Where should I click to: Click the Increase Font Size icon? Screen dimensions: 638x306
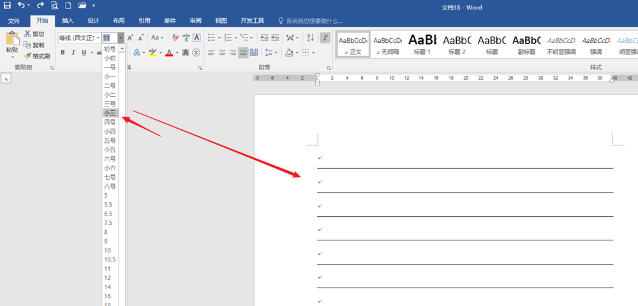coord(130,38)
